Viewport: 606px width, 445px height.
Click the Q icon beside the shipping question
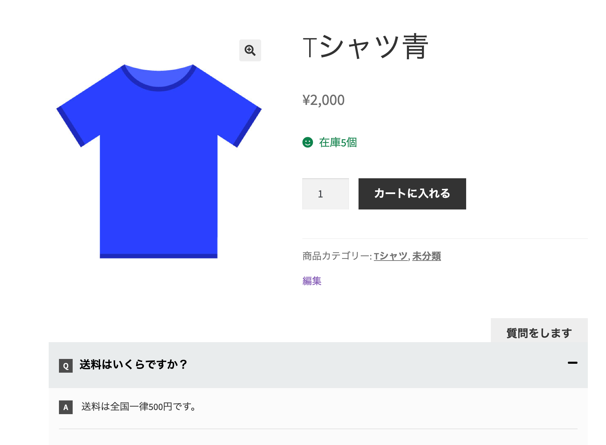pyautogui.click(x=66, y=366)
